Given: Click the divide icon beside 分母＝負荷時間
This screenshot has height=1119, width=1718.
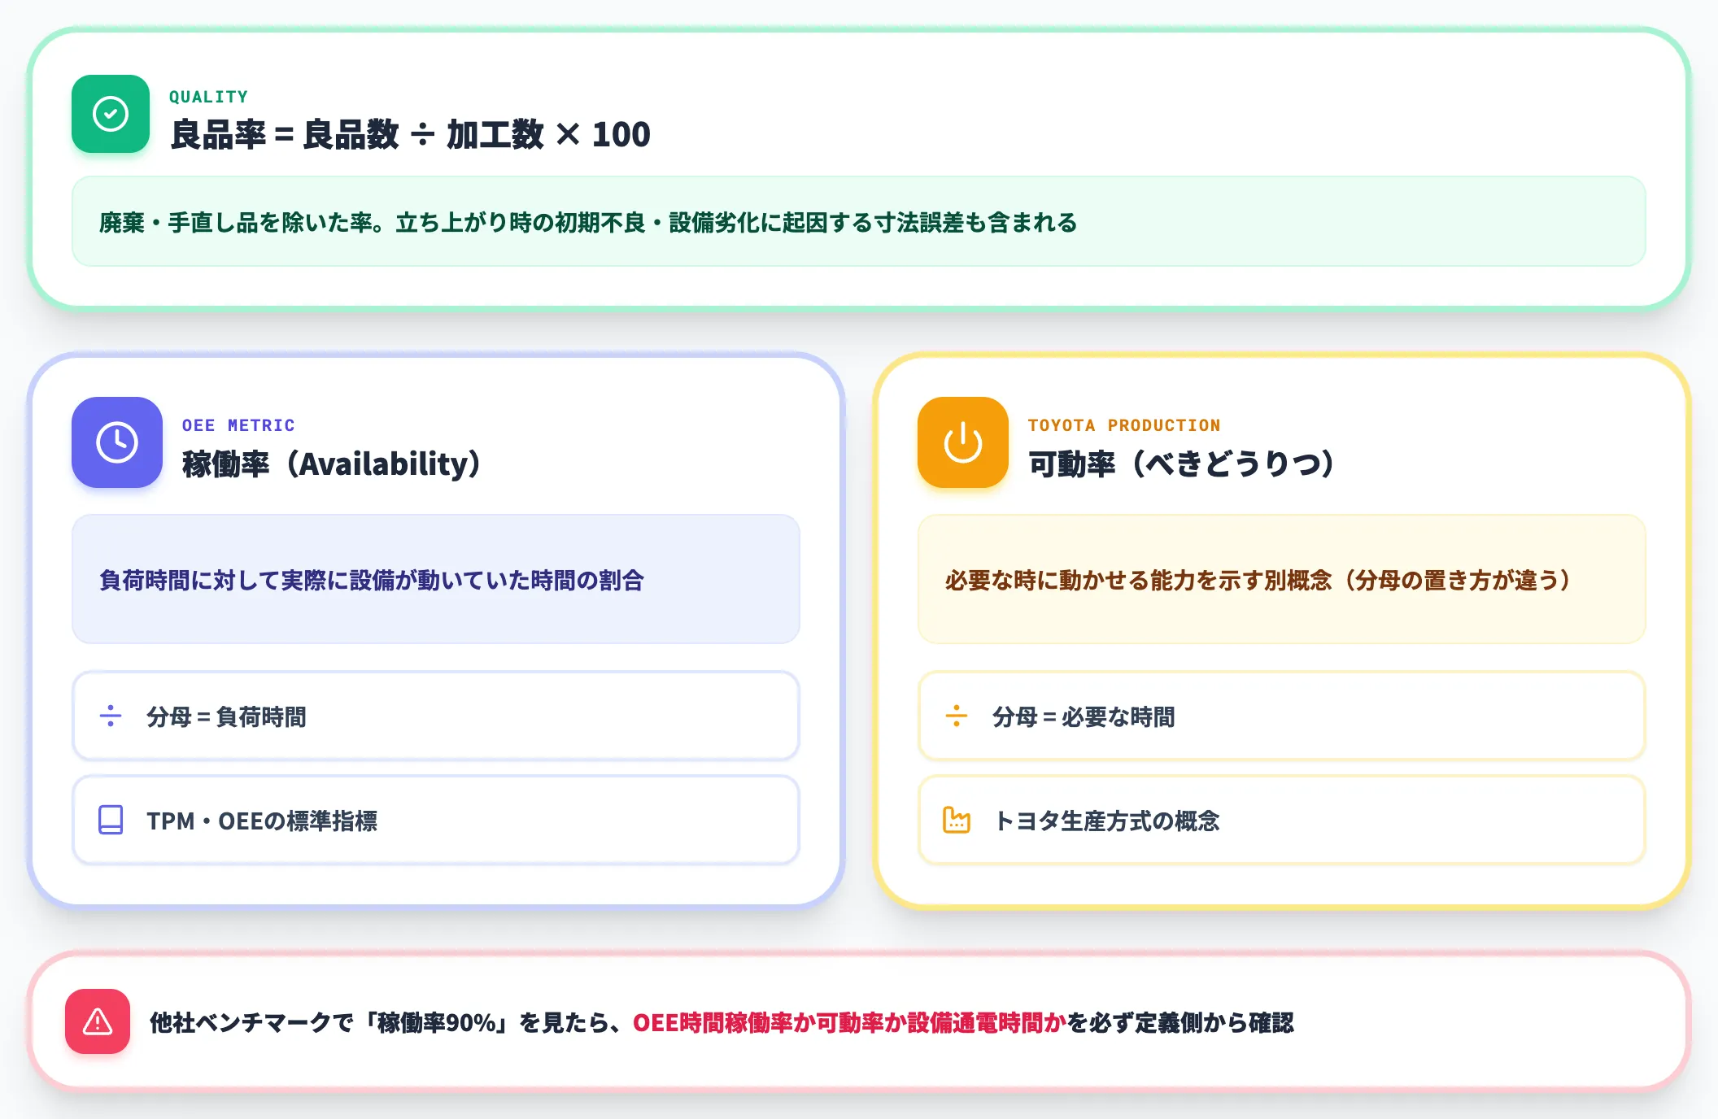Looking at the screenshot, I should [x=111, y=716].
